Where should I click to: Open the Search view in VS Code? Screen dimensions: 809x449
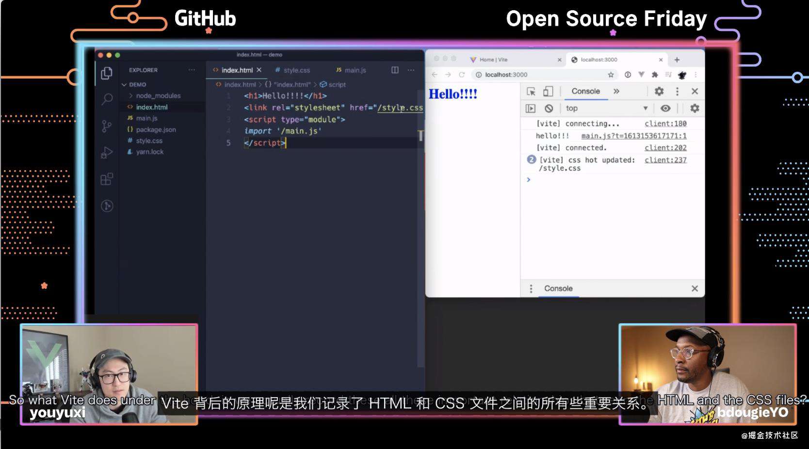[x=107, y=99]
